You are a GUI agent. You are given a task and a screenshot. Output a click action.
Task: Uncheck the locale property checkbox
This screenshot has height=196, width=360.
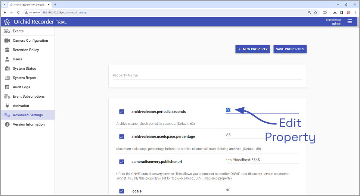(122, 191)
